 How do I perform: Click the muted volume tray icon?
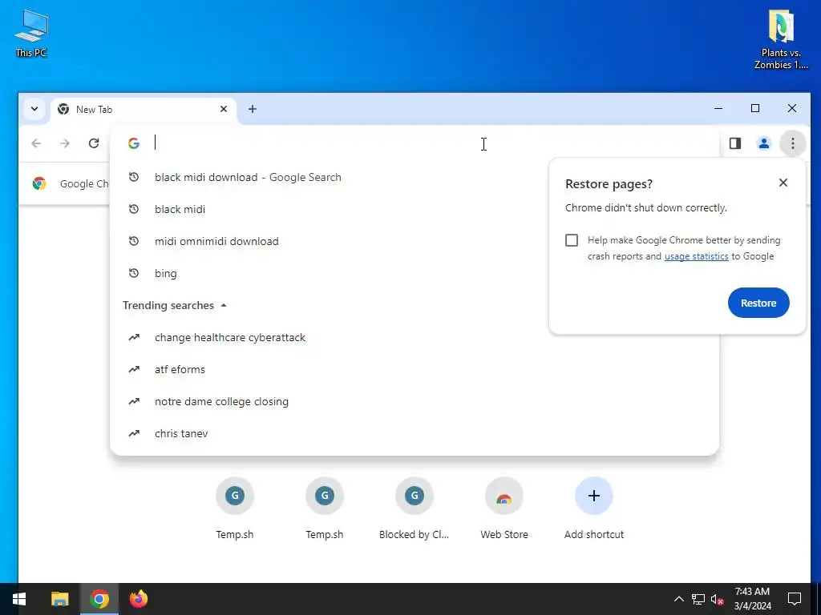[718, 599]
